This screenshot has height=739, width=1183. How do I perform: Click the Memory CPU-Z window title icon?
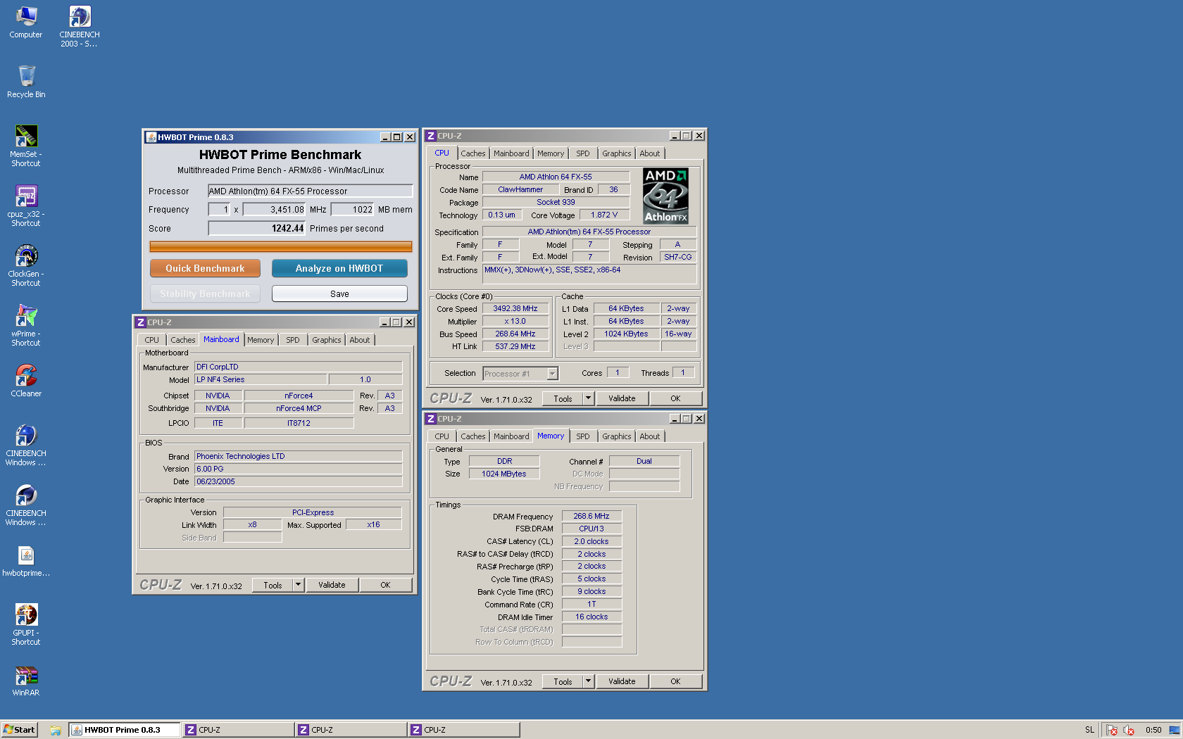point(431,419)
